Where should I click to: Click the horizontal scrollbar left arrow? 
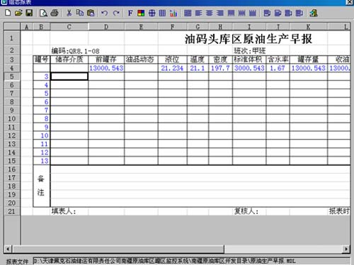click(8, 249)
